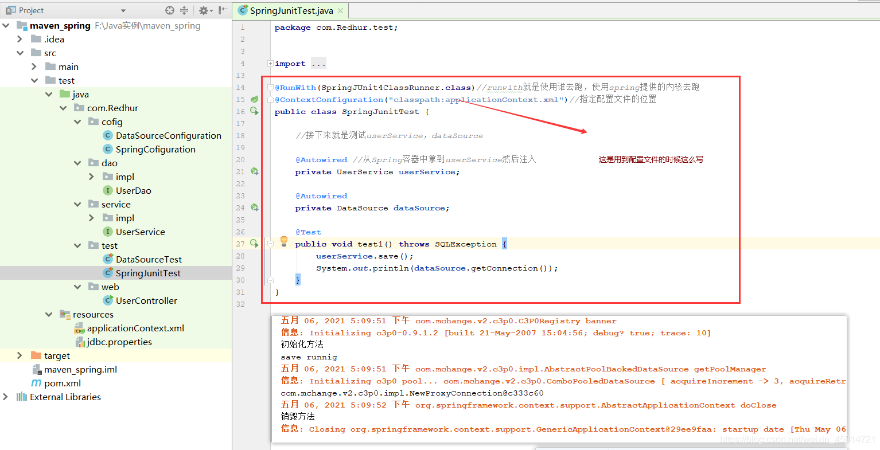Hide the Project tool window with the arrow icon
The height and width of the screenshot is (450, 880).
pos(223,10)
